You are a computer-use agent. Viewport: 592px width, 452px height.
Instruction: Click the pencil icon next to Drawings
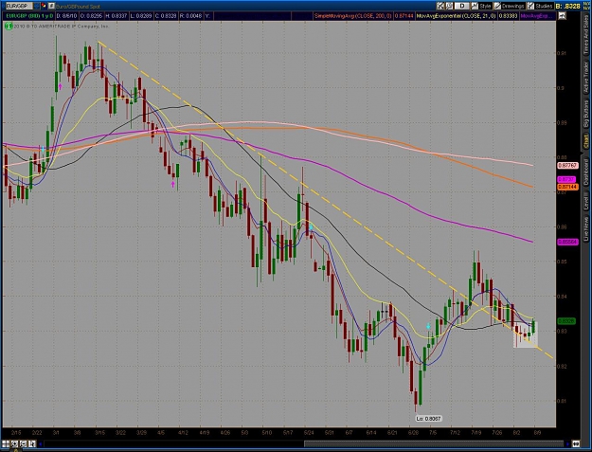tap(497, 6)
